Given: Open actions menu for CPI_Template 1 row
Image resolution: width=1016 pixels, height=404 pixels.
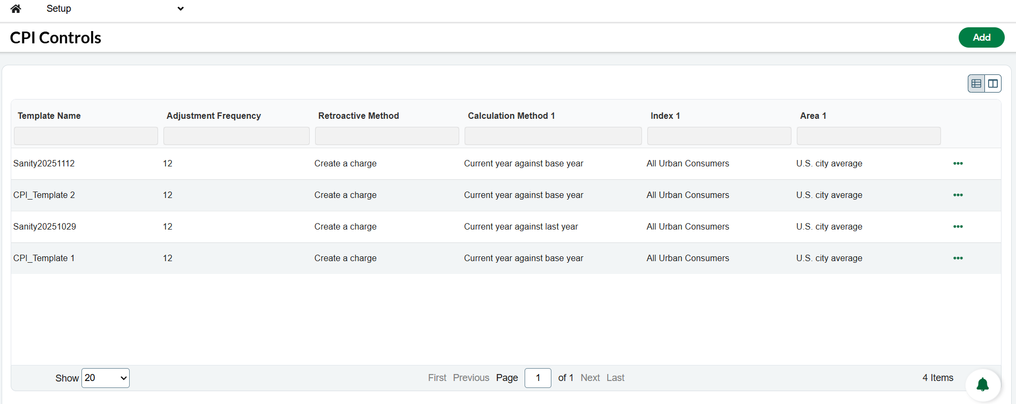Looking at the screenshot, I should (958, 258).
